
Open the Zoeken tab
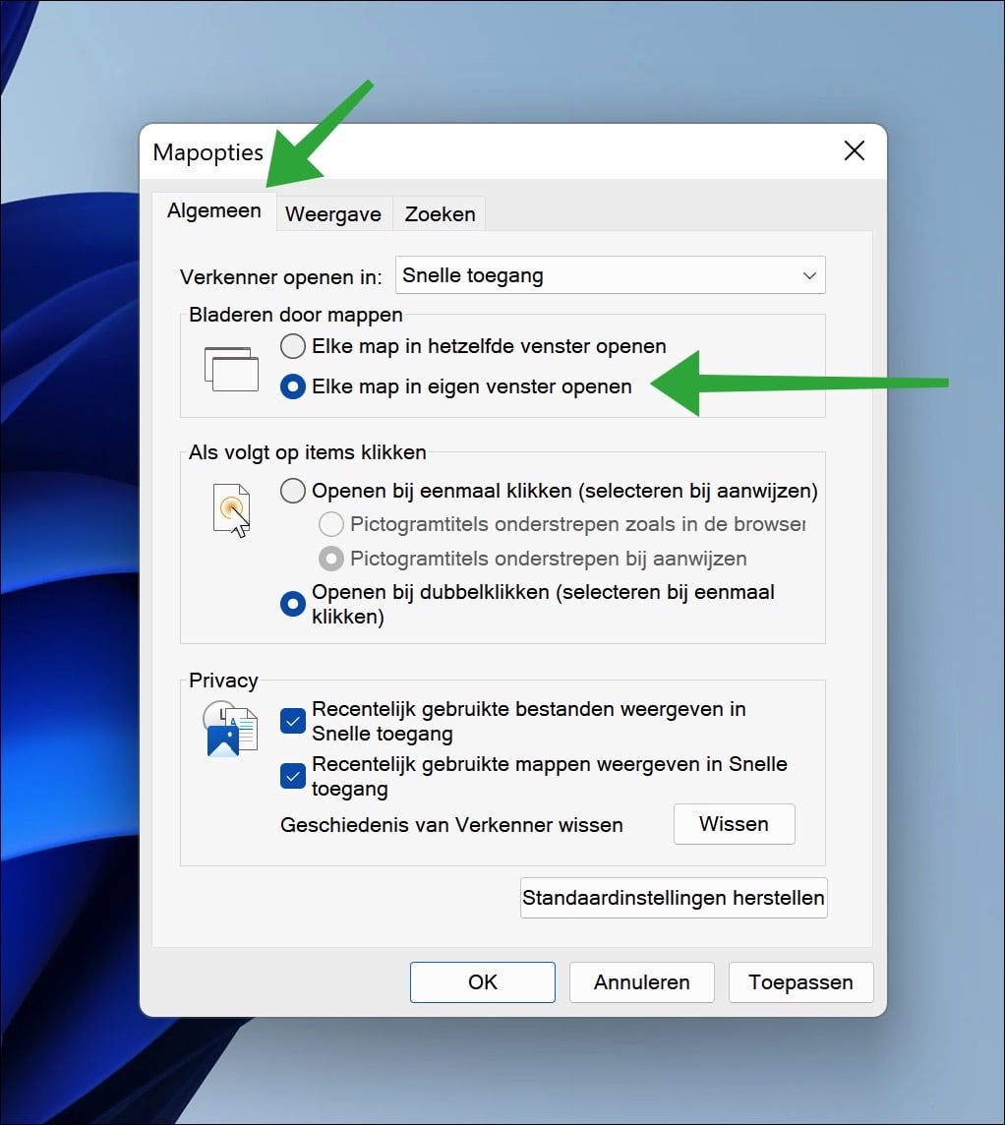point(440,213)
